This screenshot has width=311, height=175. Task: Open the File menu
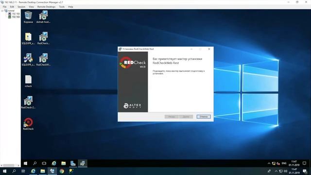pyautogui.click(x=4, y=7)
